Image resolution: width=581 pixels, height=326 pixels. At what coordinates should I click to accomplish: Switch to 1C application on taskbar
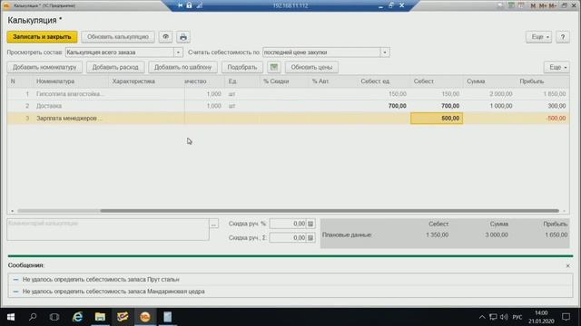point(145,317)
